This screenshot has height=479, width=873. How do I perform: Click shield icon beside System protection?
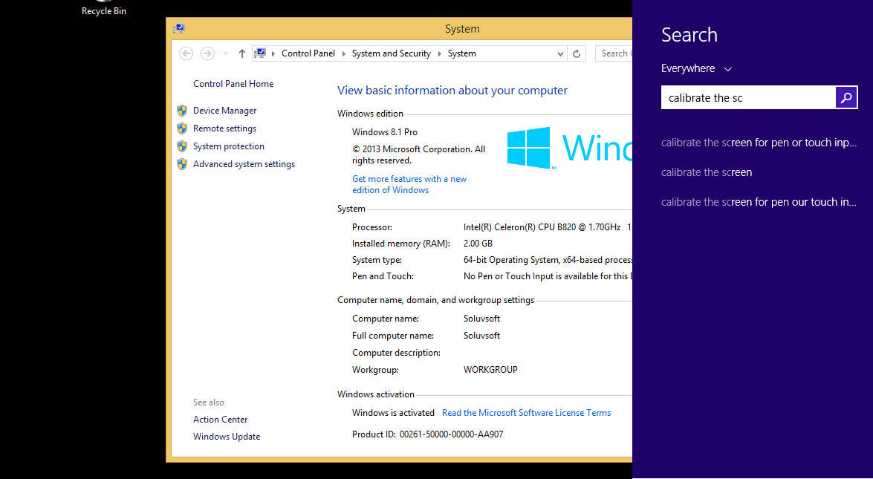coord(182,146)
